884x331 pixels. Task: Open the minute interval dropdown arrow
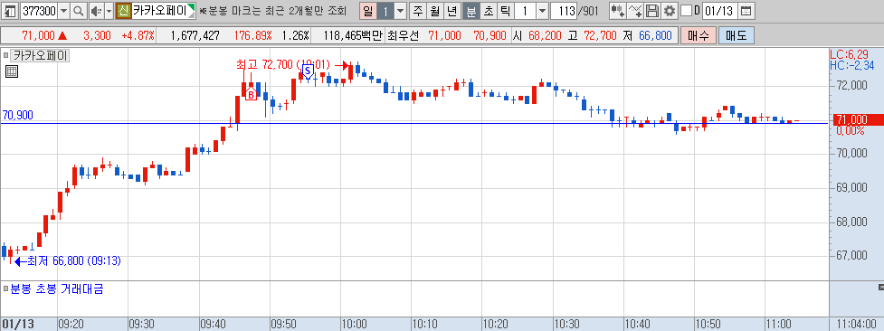tap(542, 11)
